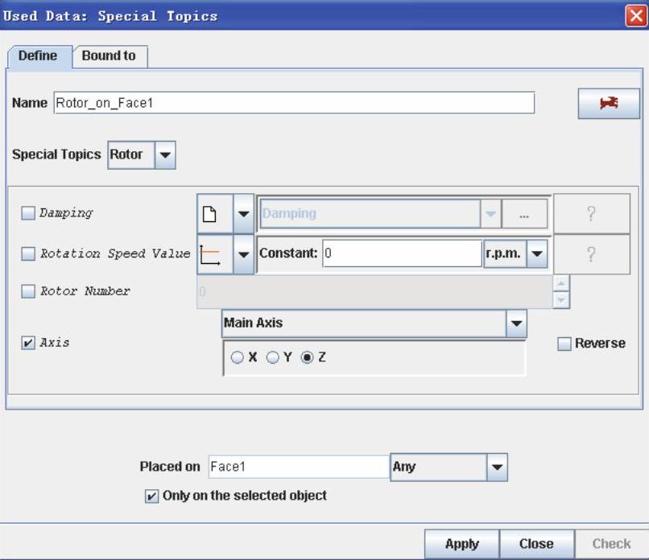Screen dimensions: 649x560
Task: Click the question mark button in Damping row
Action: pos(591,214)
